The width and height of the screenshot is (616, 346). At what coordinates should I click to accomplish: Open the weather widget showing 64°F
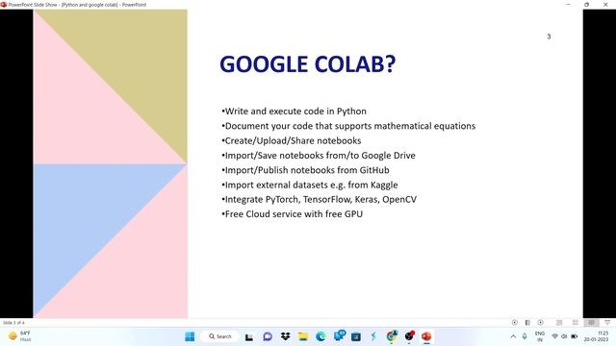click(19, 336)
